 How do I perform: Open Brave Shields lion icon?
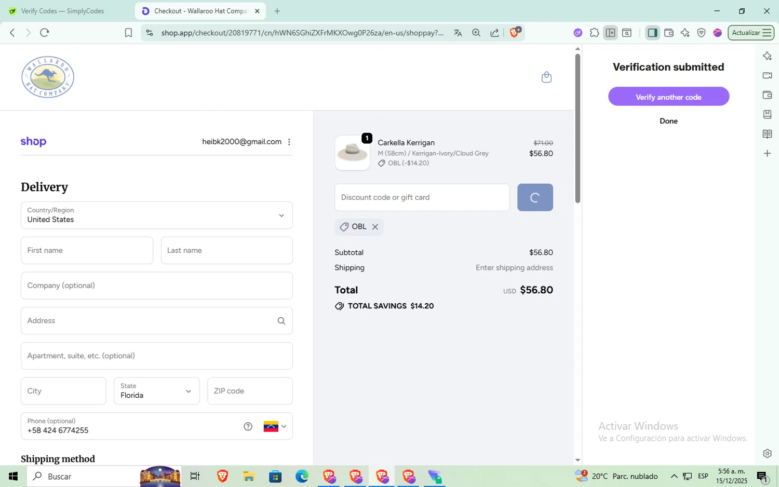515,33
